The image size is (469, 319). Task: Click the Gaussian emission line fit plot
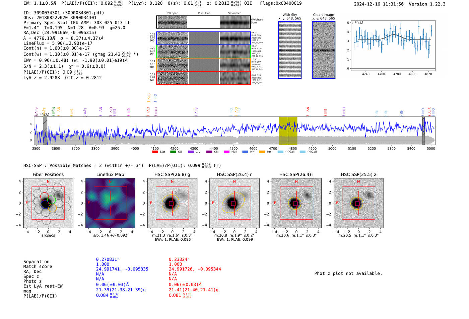click(x=393, y=46)
